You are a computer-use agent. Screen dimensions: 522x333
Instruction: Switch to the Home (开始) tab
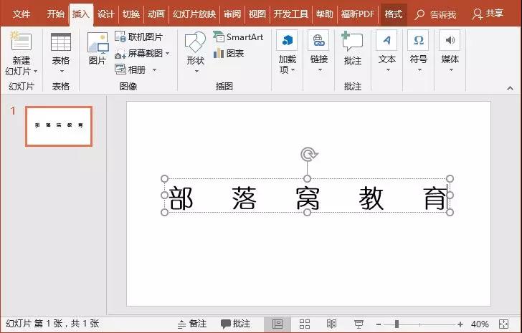point(55,14)
